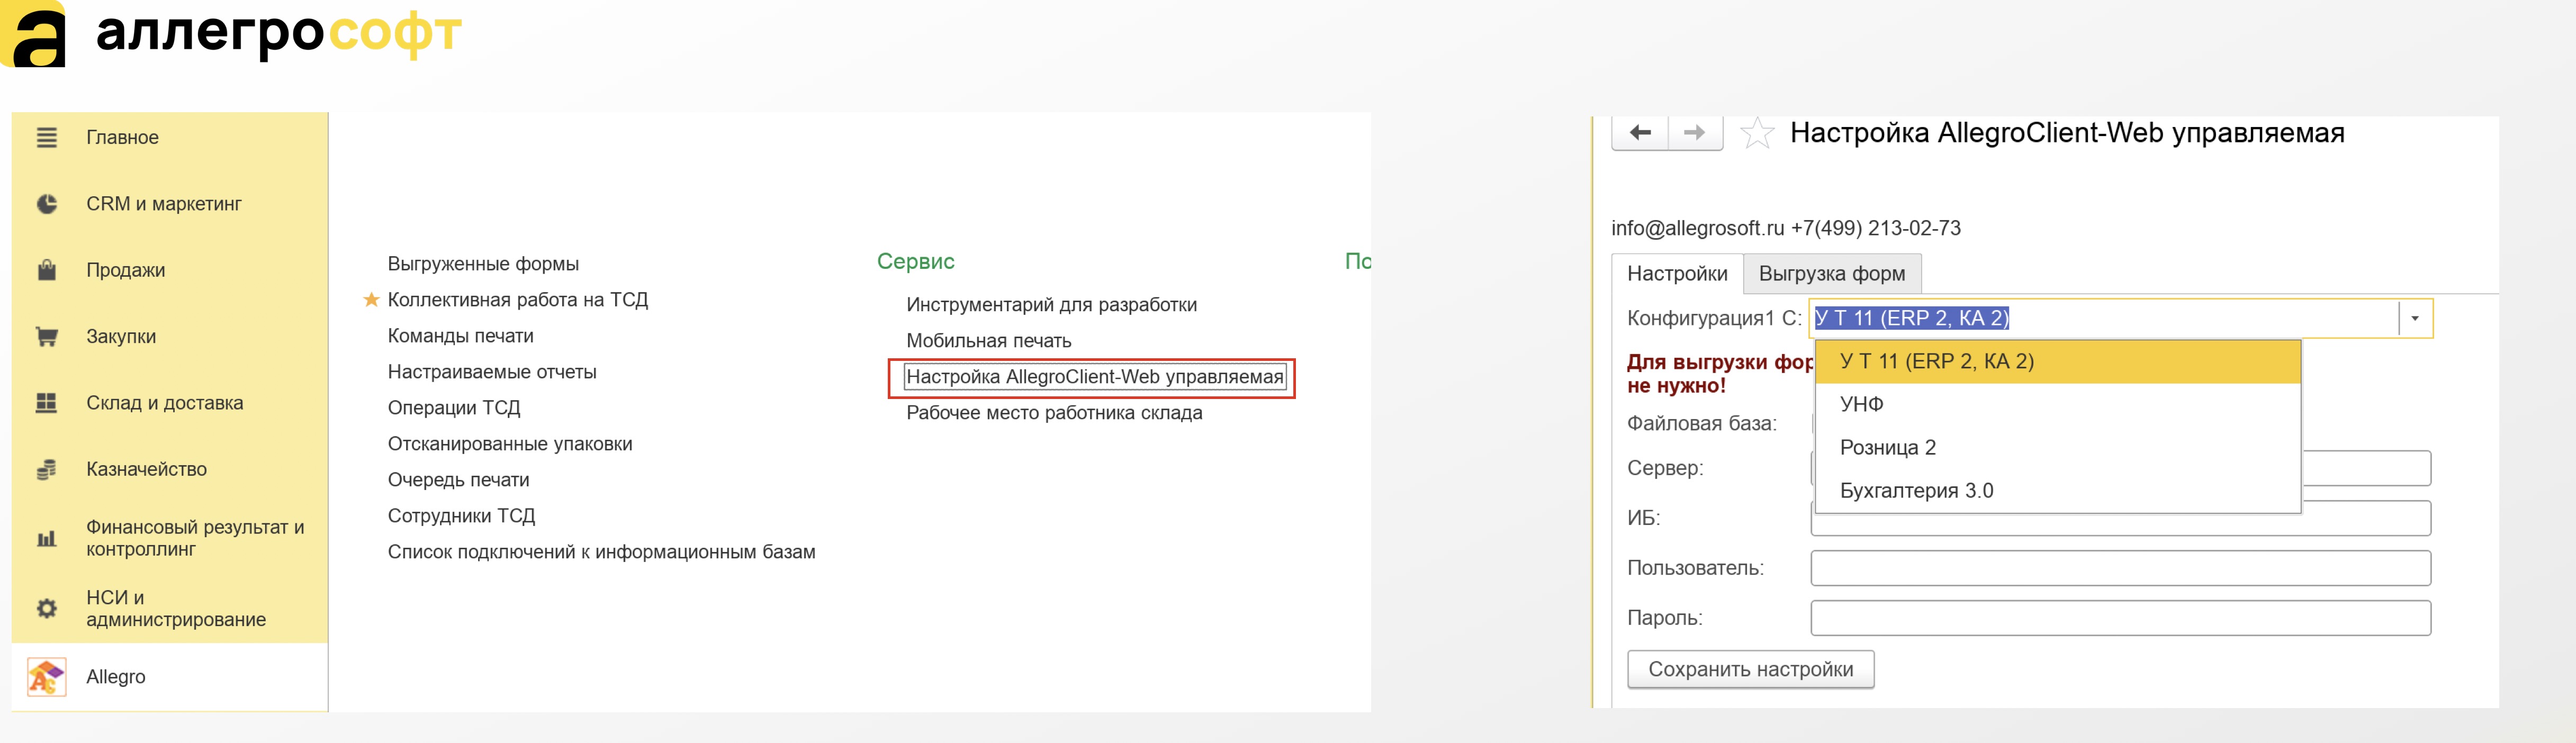The width and height of the screenshot is (2576, 743).
Task: Open Выгруженные формы
Action: 483,264
